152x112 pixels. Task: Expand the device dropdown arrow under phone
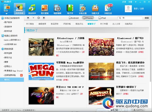[7, 14]
